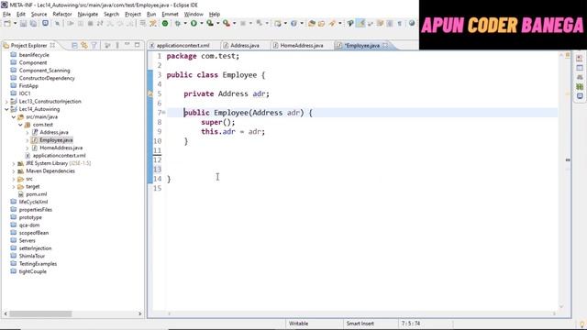The width and height of the screenshot is (587, 330).
Task: Click the globe icon at toolbar end
Action: pos(412,23)
